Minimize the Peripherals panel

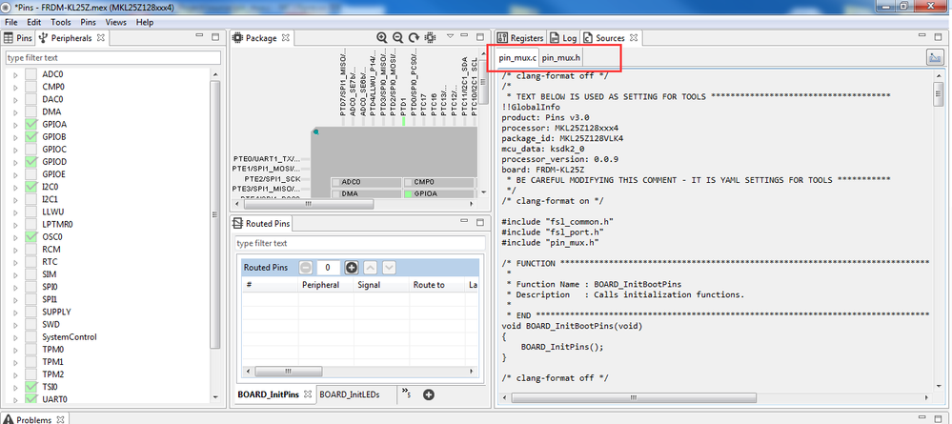click(x=200, y=36)
